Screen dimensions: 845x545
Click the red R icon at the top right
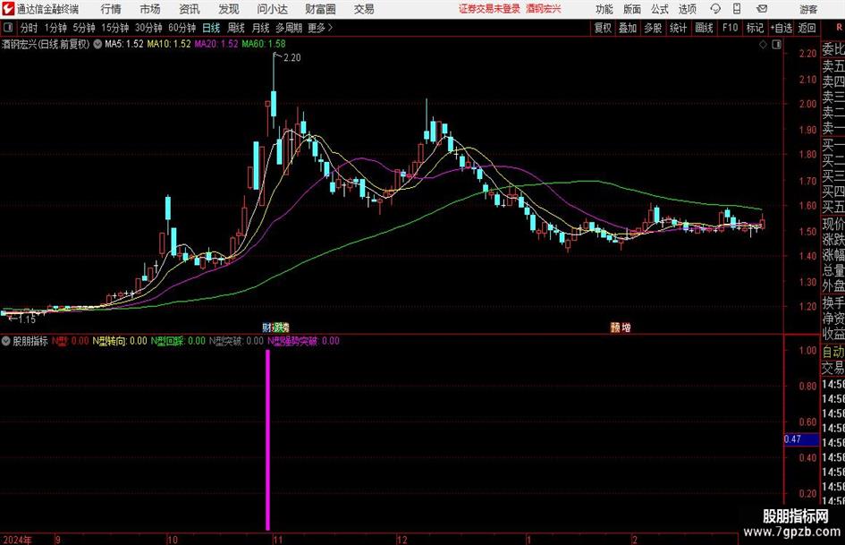click(839, 27)
